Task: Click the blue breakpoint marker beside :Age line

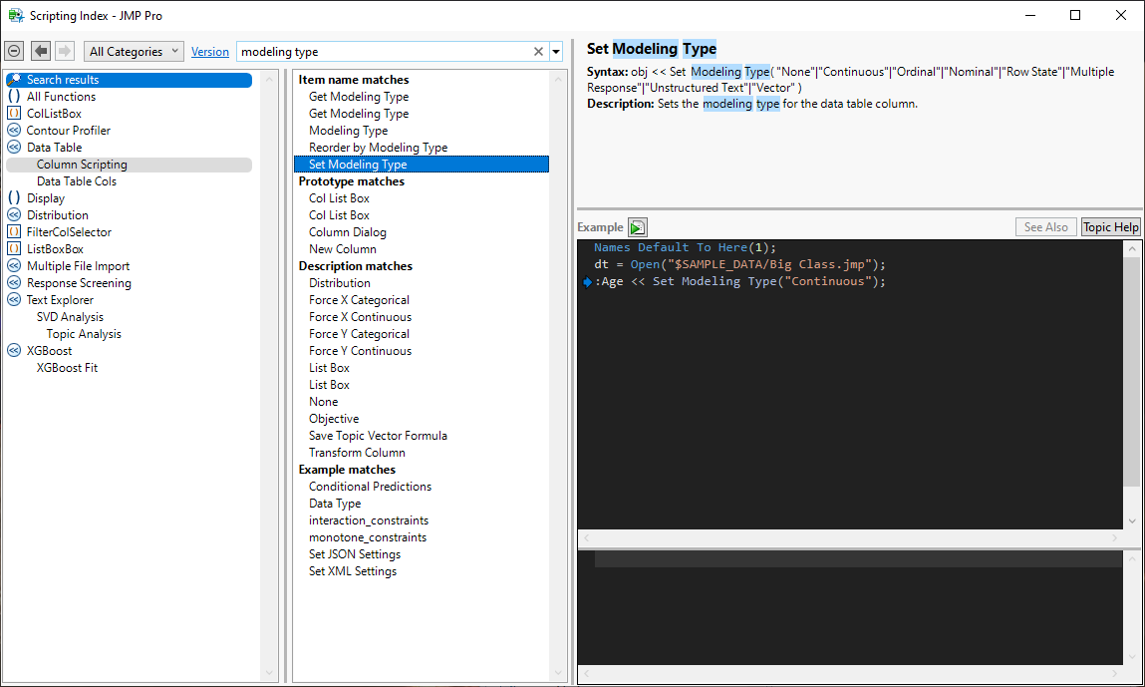Action: pos(587,282)
